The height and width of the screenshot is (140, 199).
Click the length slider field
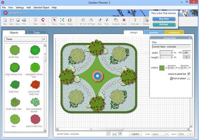pos(166,57)
